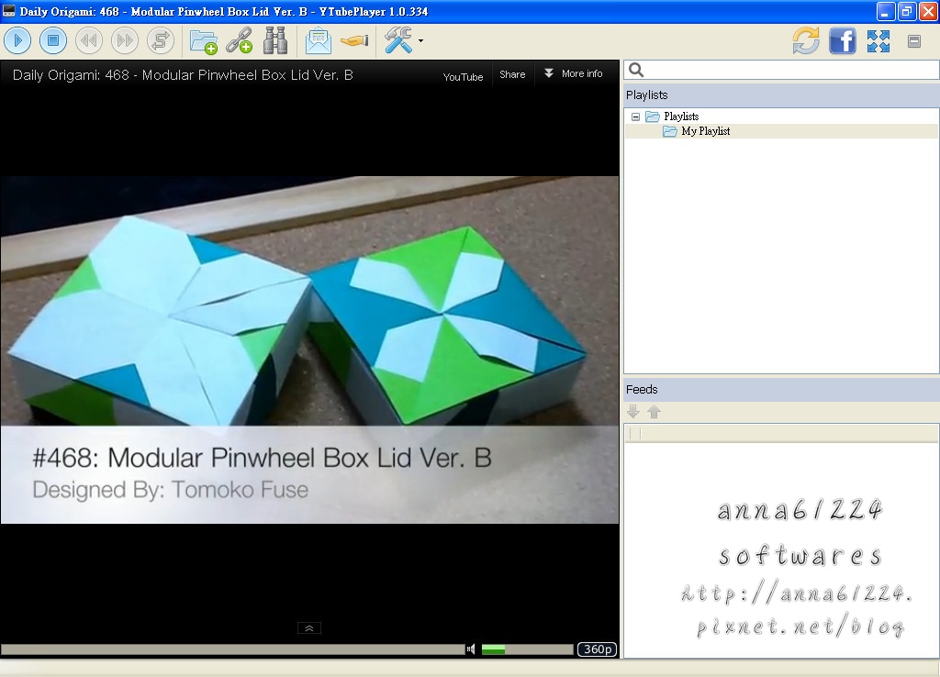Add a video link with chain icon
The height and width of the screenshot is (677, 940).
click(240, 41)
